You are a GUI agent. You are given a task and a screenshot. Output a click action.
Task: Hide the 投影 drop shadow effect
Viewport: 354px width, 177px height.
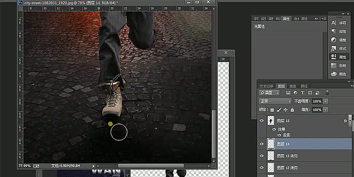[279, 135]
